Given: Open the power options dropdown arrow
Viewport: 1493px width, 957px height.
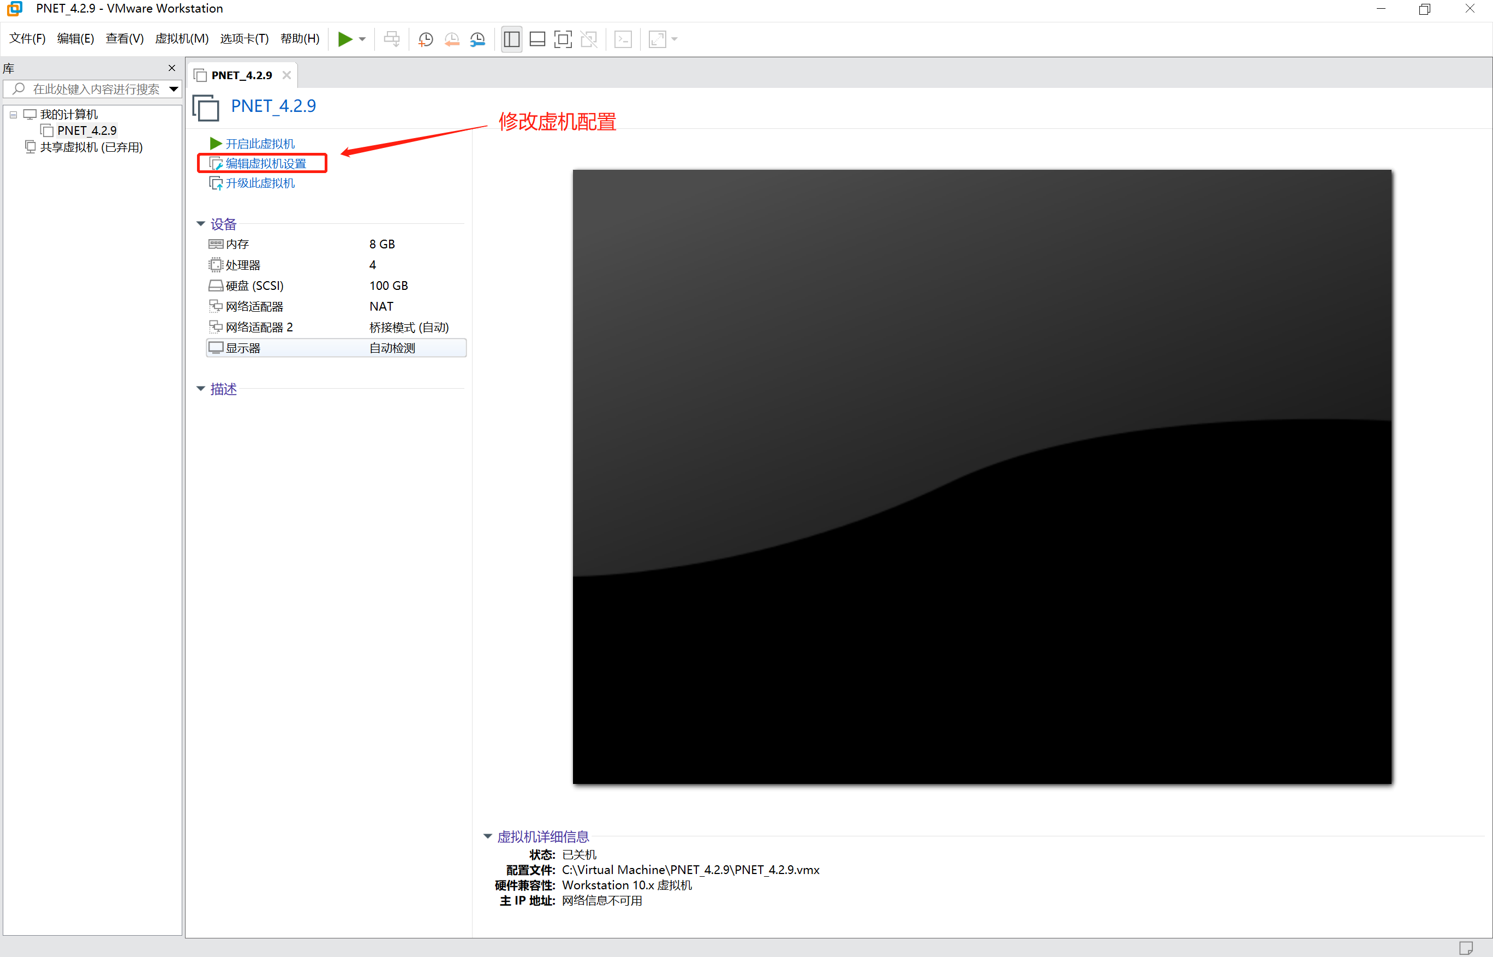Looking at the screenshot, I should point(363,39).
